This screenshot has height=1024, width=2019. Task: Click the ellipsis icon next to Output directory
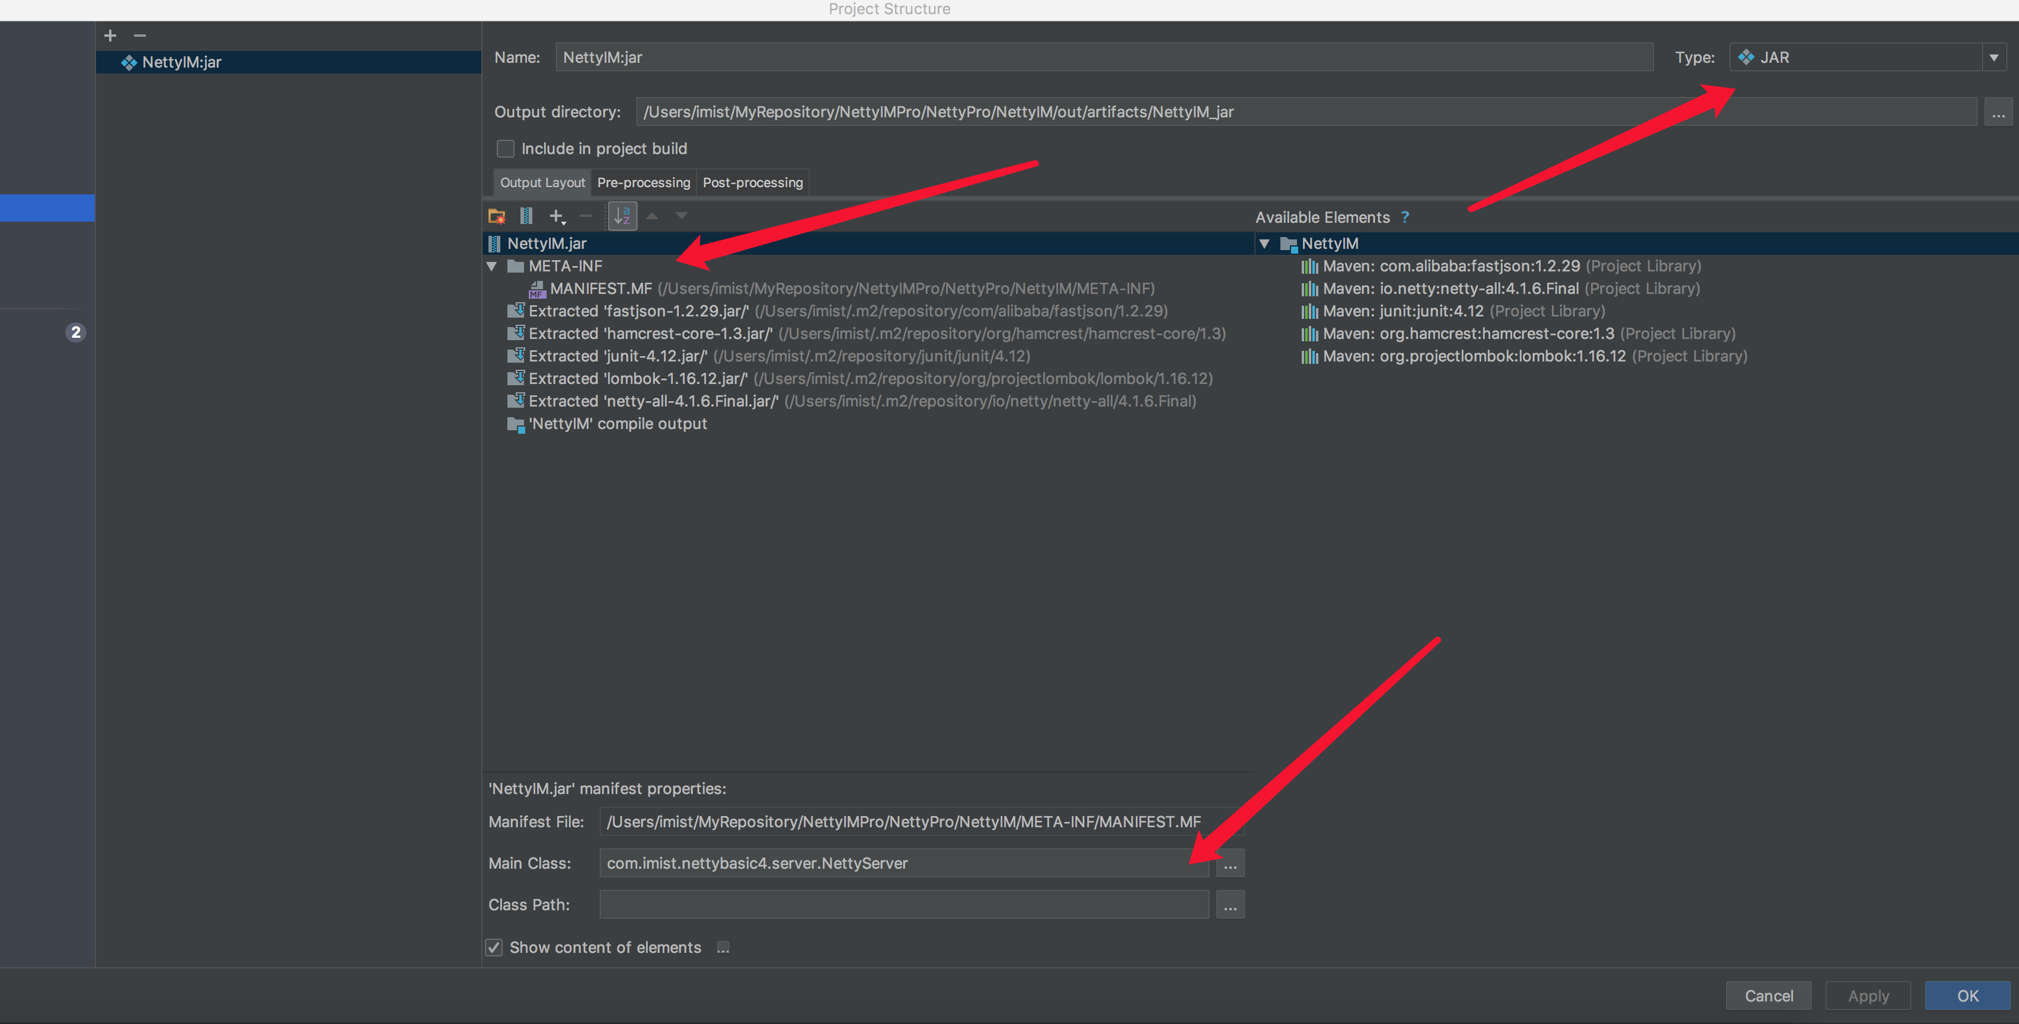1998,111
